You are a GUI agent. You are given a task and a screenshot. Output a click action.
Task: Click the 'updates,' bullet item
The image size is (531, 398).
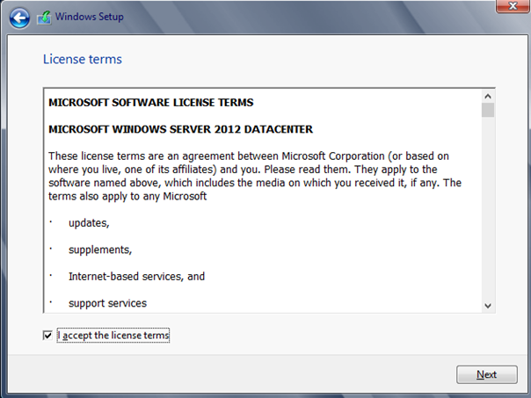pos(89,223)
